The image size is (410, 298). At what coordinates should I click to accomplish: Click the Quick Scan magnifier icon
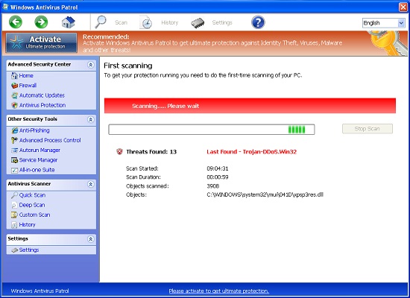tap(14, 195)
